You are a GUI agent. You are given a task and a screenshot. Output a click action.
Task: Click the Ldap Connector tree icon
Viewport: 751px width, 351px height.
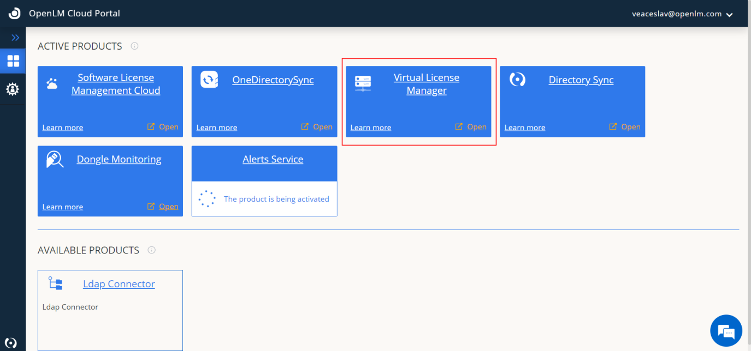coord(55,283)
